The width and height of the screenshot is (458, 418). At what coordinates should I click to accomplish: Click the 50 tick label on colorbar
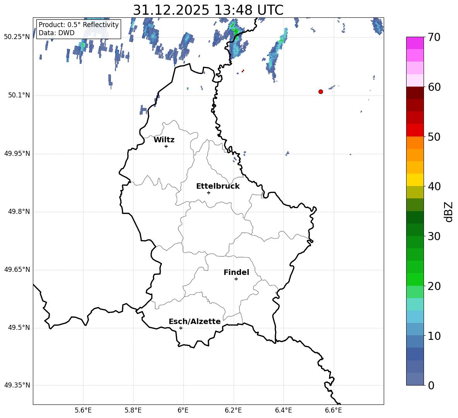434,137
